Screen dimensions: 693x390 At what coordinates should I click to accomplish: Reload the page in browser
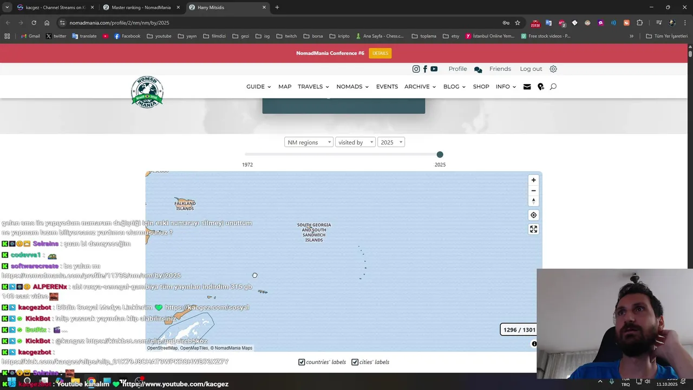(x=34, y=23)
